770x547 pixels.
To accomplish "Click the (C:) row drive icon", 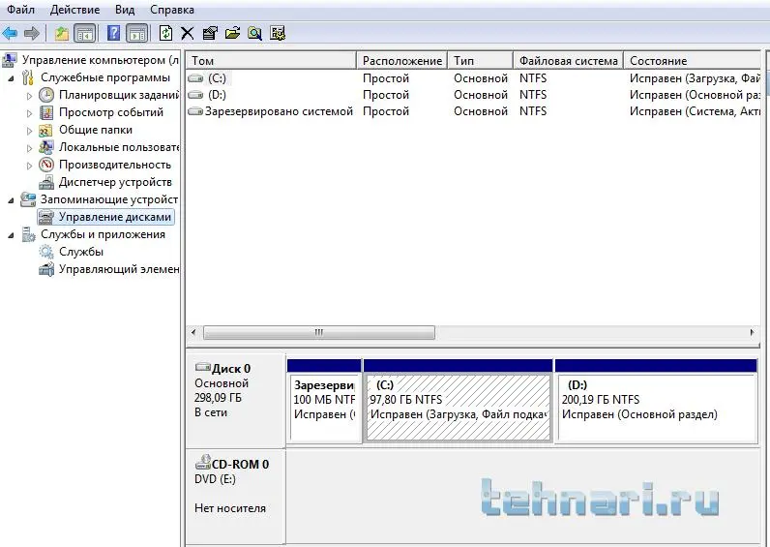I will (x=195, y=78).
